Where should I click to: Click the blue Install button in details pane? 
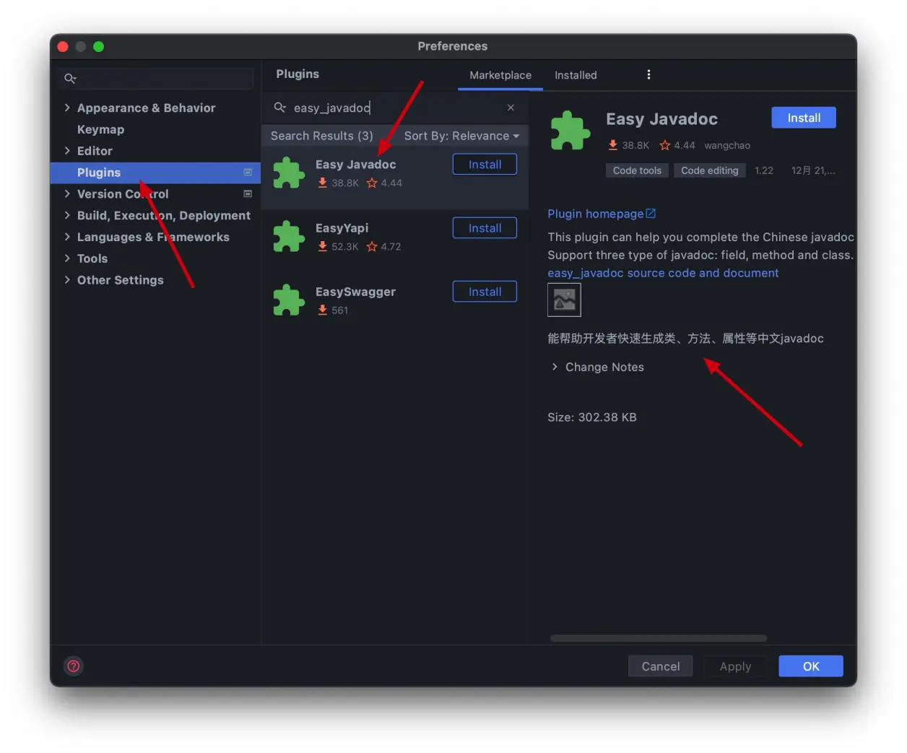click(x=804, y=118)
